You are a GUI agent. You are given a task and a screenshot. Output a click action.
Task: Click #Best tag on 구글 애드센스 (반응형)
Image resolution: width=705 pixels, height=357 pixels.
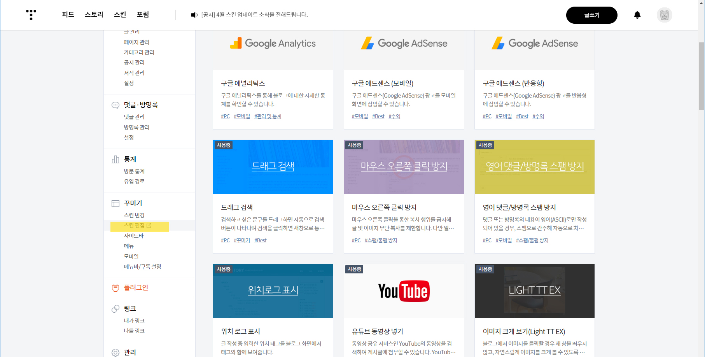(x=522, y=116)
